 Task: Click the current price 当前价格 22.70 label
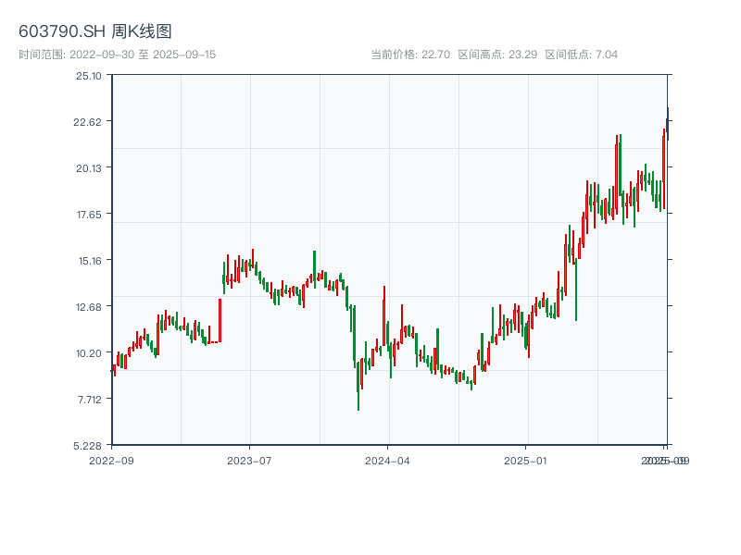410,55
